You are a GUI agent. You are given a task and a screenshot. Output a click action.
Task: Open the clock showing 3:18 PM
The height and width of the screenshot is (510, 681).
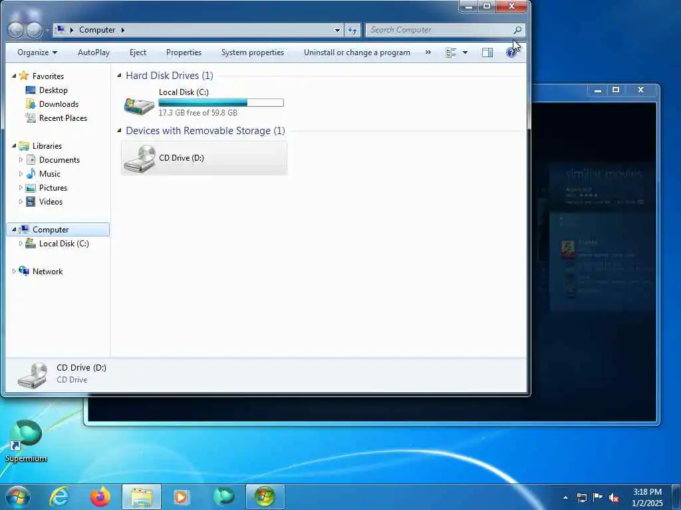647,497
